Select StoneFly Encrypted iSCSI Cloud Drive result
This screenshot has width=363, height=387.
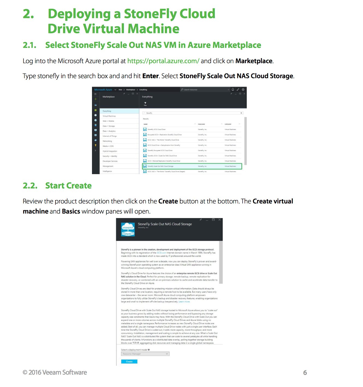click(x=192, y=150)
